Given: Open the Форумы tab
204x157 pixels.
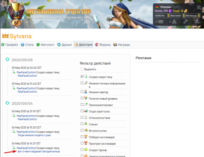Looking at the screenshot, I should 103,45.
